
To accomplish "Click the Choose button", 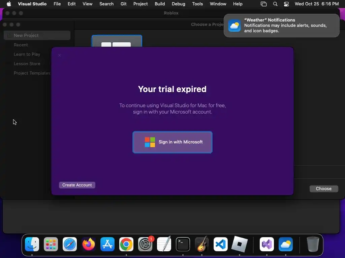I will point(324,189).
